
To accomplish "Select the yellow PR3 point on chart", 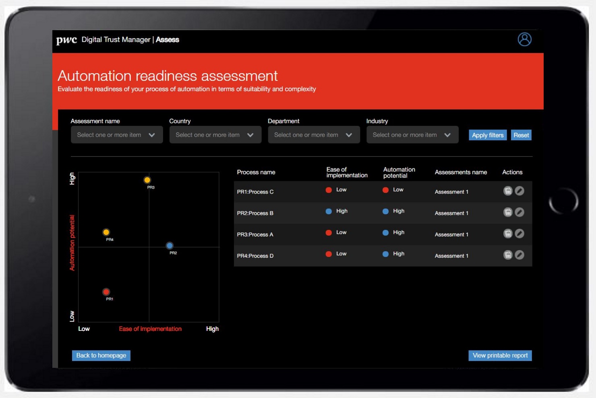I will point(147,180).
